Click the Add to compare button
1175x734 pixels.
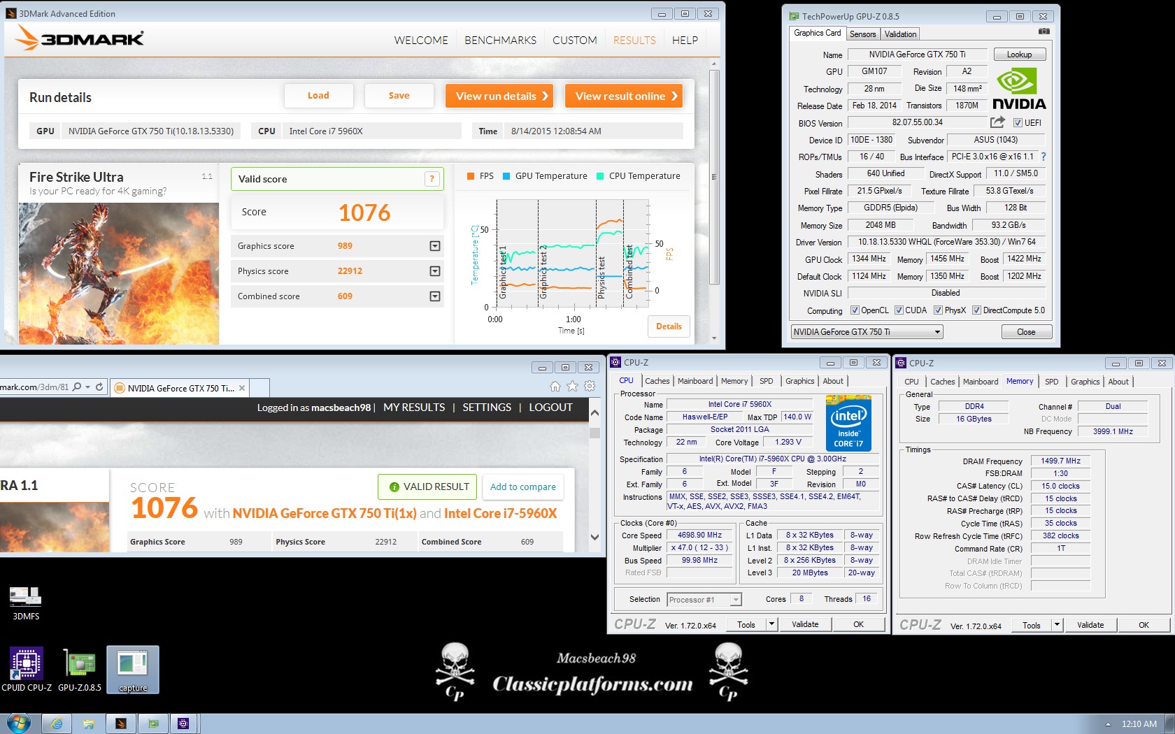[x=523, y=487]
